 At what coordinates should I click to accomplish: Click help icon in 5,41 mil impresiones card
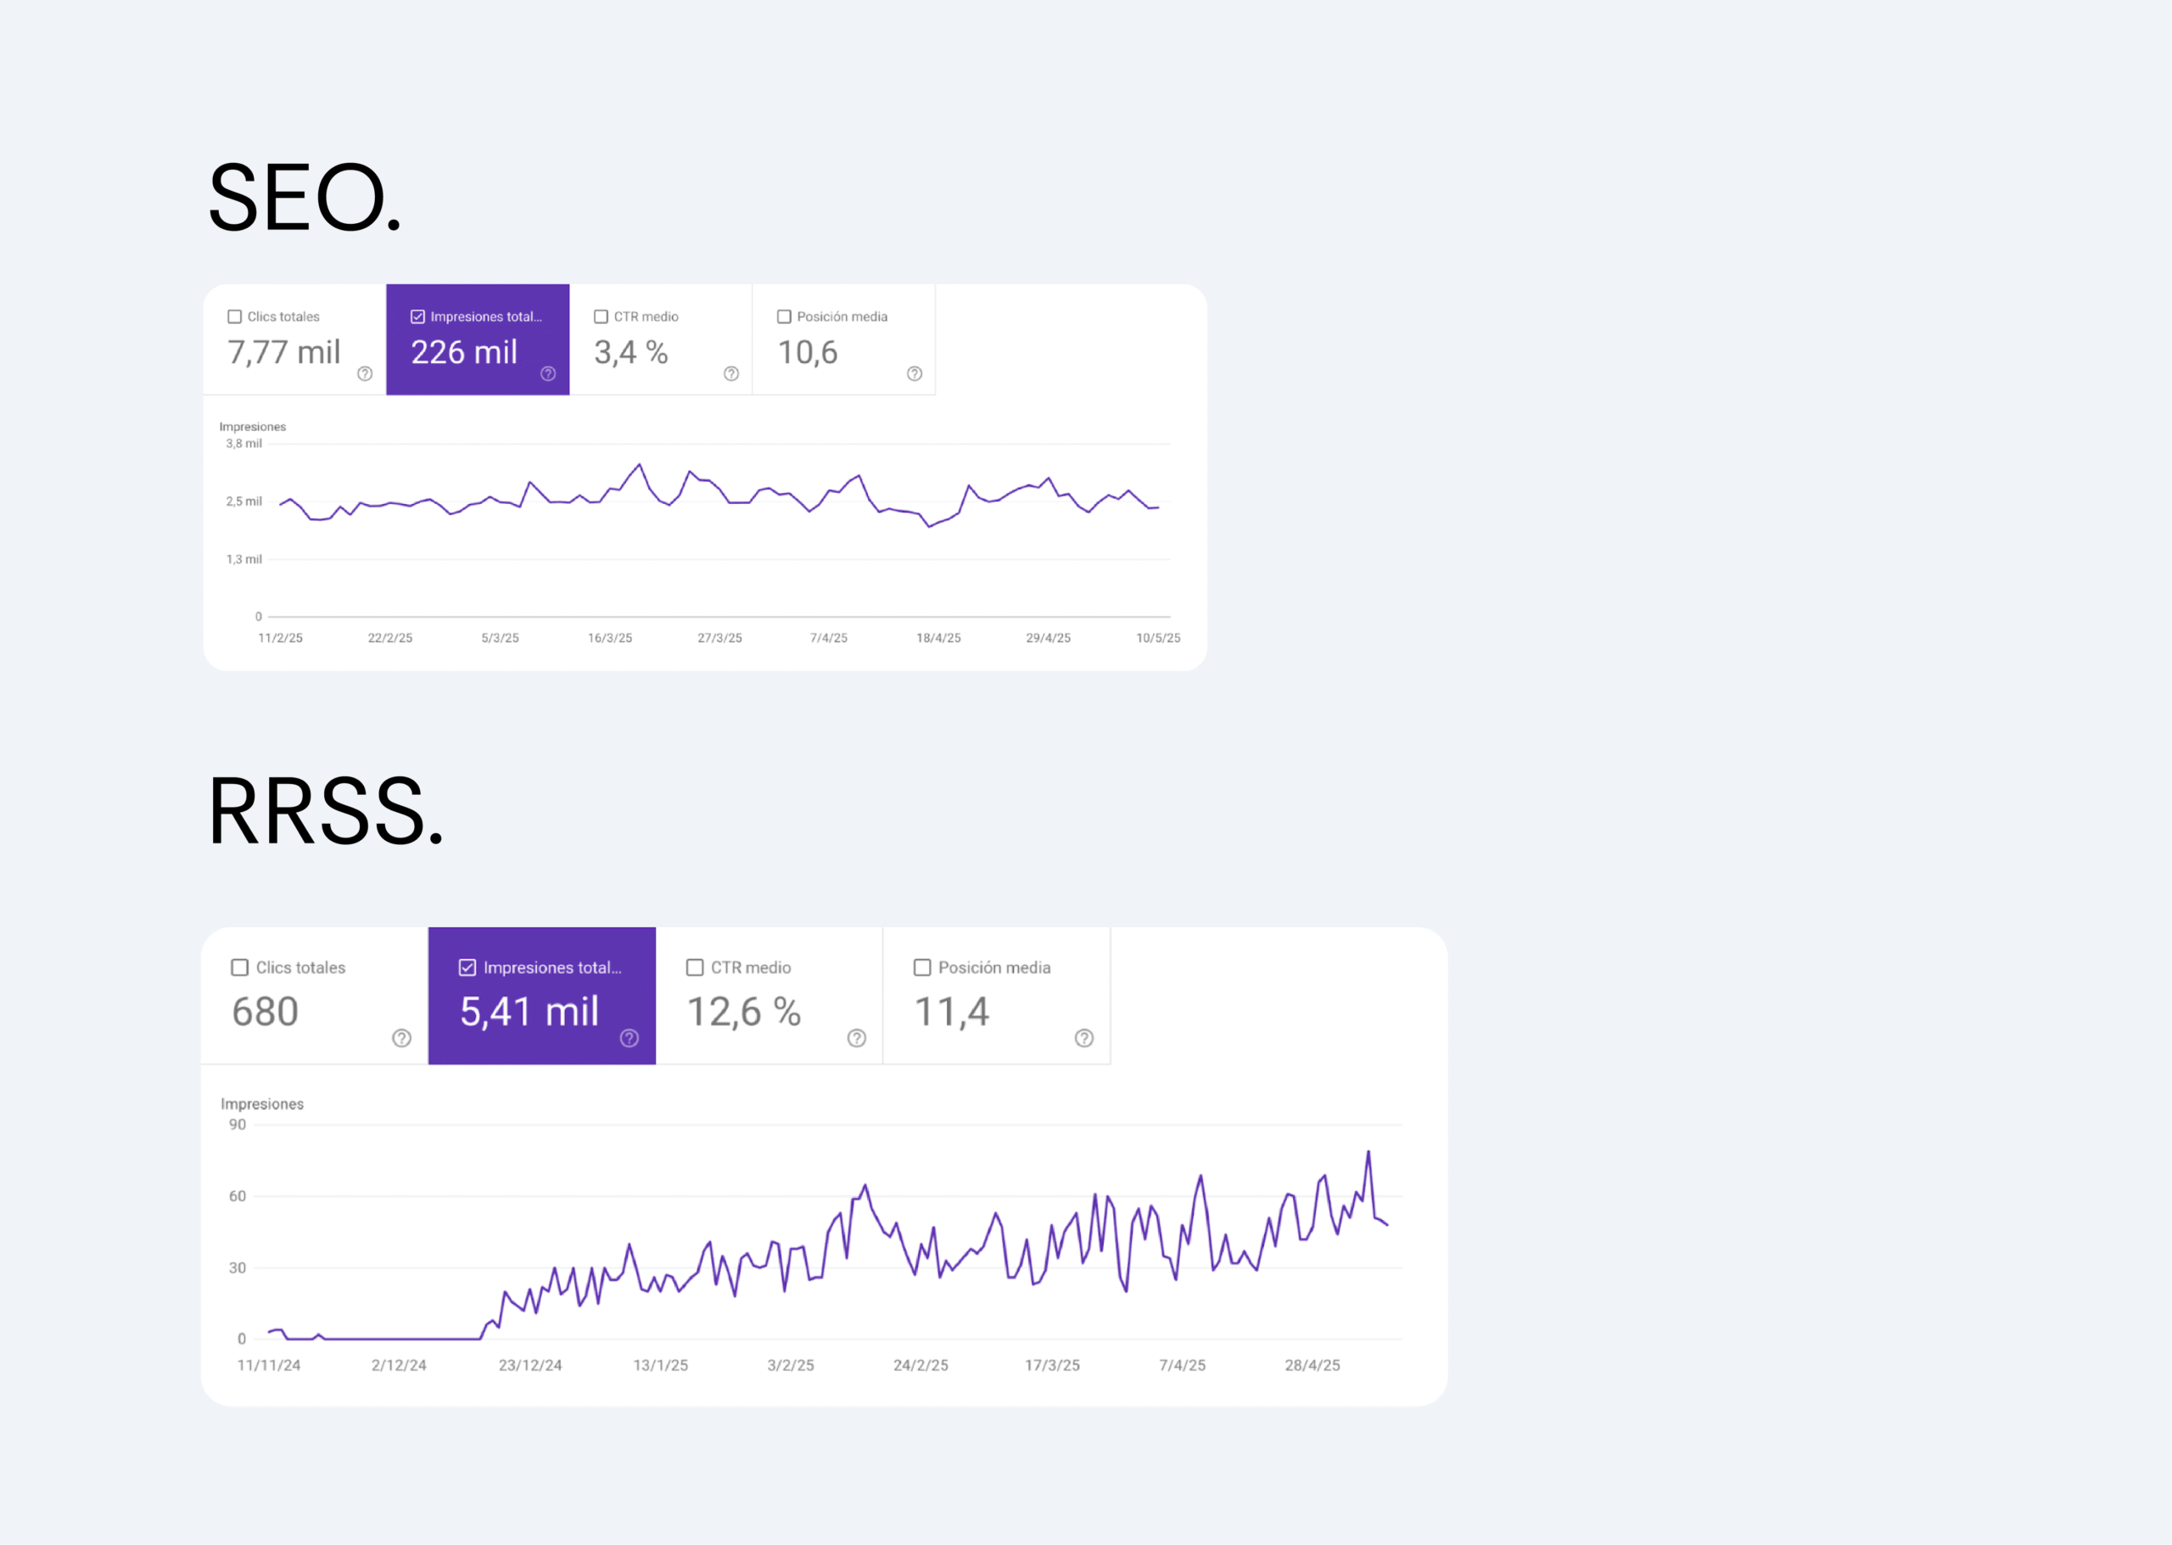tap(629, 1038)
